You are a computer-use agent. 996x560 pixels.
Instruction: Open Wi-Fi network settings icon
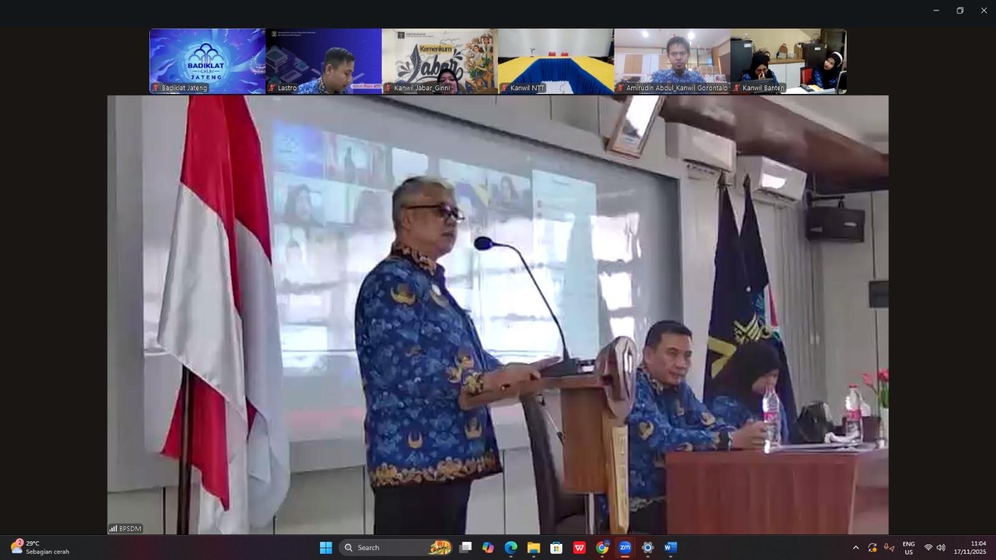(x=928, y=548)
